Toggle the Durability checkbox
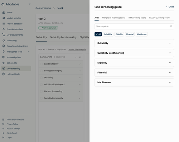The height and width of the screenshot is (142, 179). pos(42,77)
